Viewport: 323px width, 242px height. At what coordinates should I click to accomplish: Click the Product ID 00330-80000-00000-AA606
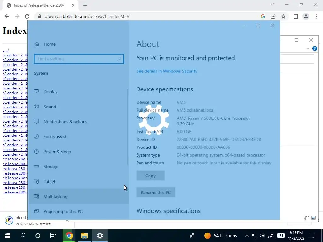(x=203, y=147)
